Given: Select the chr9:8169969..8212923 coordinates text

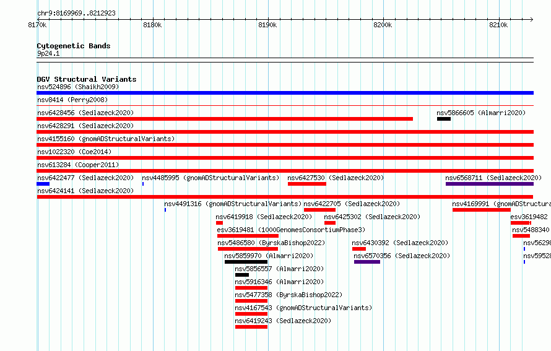Looking at the screenshot, I should (76, 13).
